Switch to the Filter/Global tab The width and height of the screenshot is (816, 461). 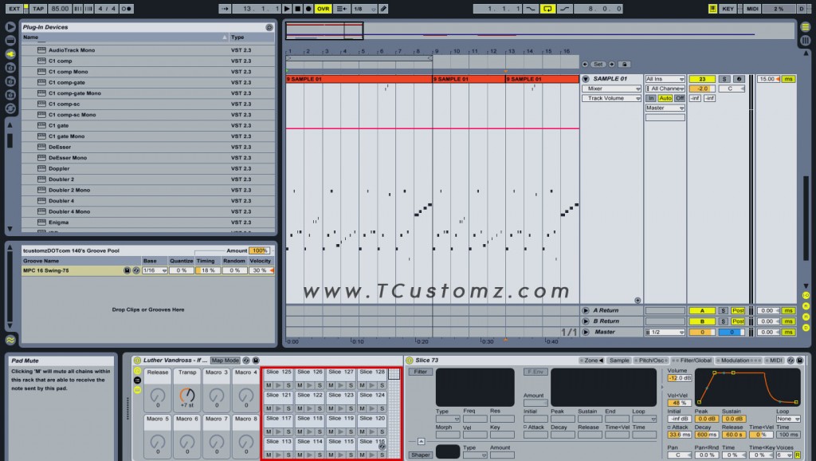(692, 361)
